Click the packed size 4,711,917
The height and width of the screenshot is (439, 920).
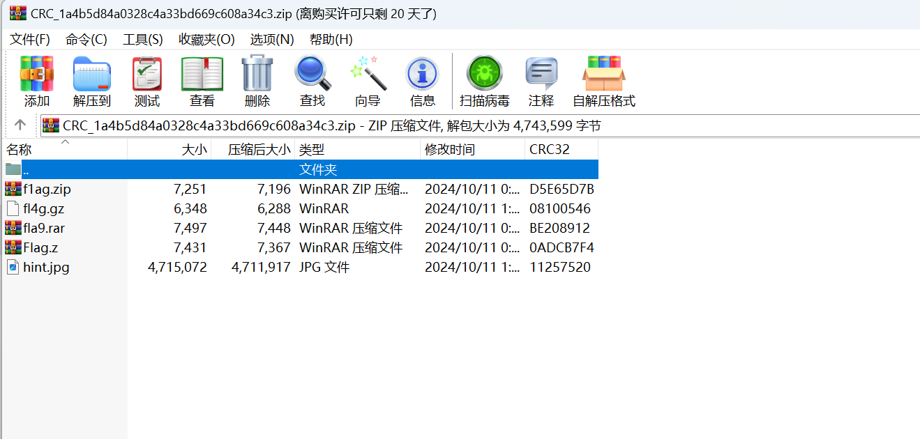pyautogui.click(x=261, y=267)
